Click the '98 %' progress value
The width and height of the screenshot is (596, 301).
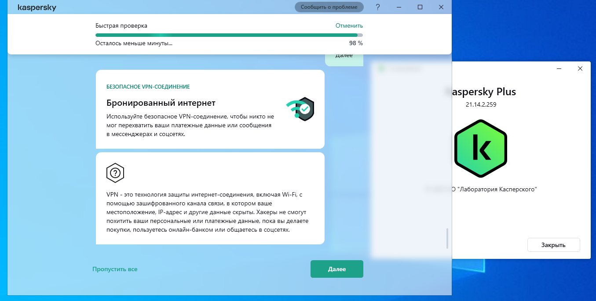tap(356, 43)
